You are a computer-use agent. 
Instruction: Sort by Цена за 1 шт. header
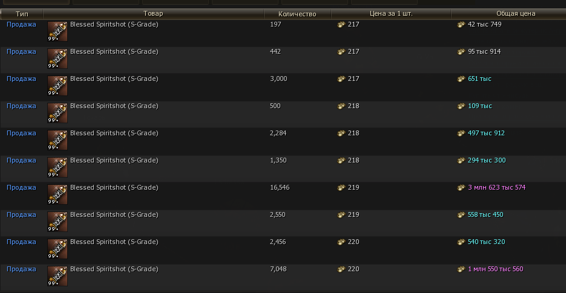click(391, 13)
